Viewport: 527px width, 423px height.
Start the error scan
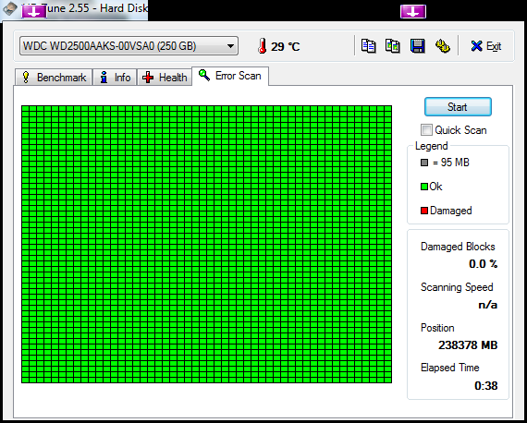pos(458,107)
